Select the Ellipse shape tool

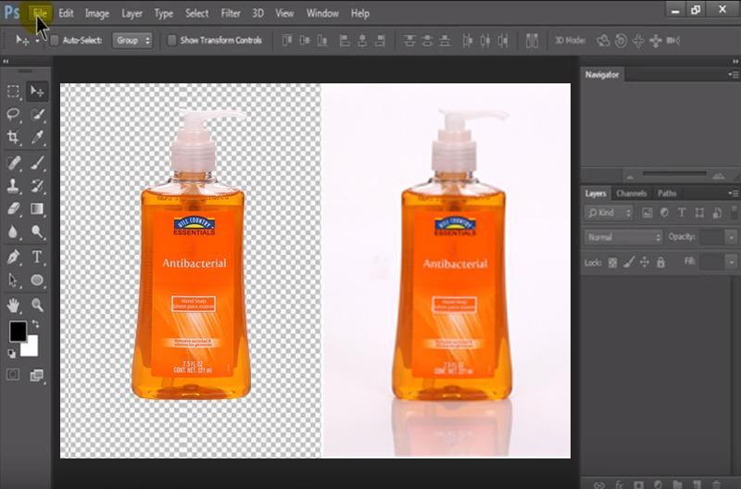(37, 281)
